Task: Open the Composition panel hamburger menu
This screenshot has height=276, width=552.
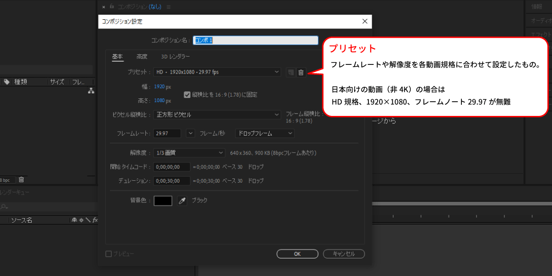Action: pos(168,7)
